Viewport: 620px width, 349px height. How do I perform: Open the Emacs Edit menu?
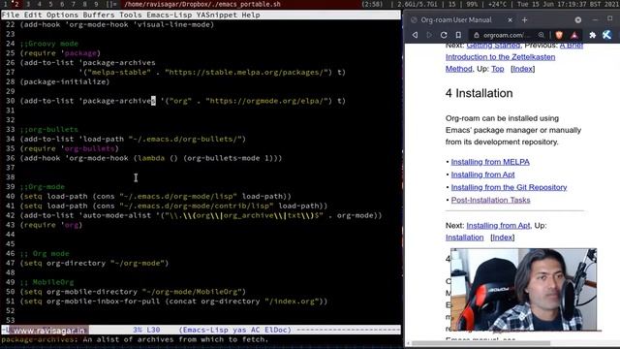click(x=33, y=16)
